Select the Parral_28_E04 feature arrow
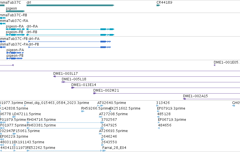The height and width of the screenshot is (152, 240). [104, 151]
